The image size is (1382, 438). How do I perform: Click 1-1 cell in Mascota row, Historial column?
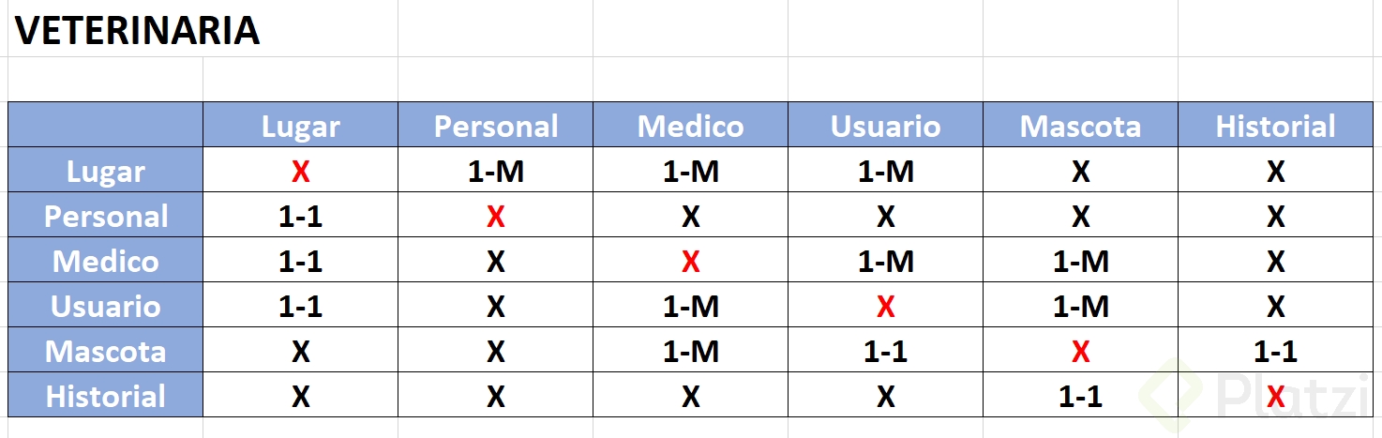pos(1275,352)
